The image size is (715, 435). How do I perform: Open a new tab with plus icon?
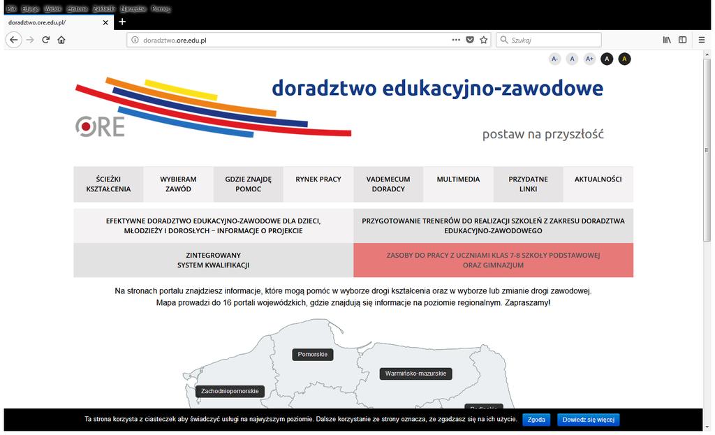(122, 22)
